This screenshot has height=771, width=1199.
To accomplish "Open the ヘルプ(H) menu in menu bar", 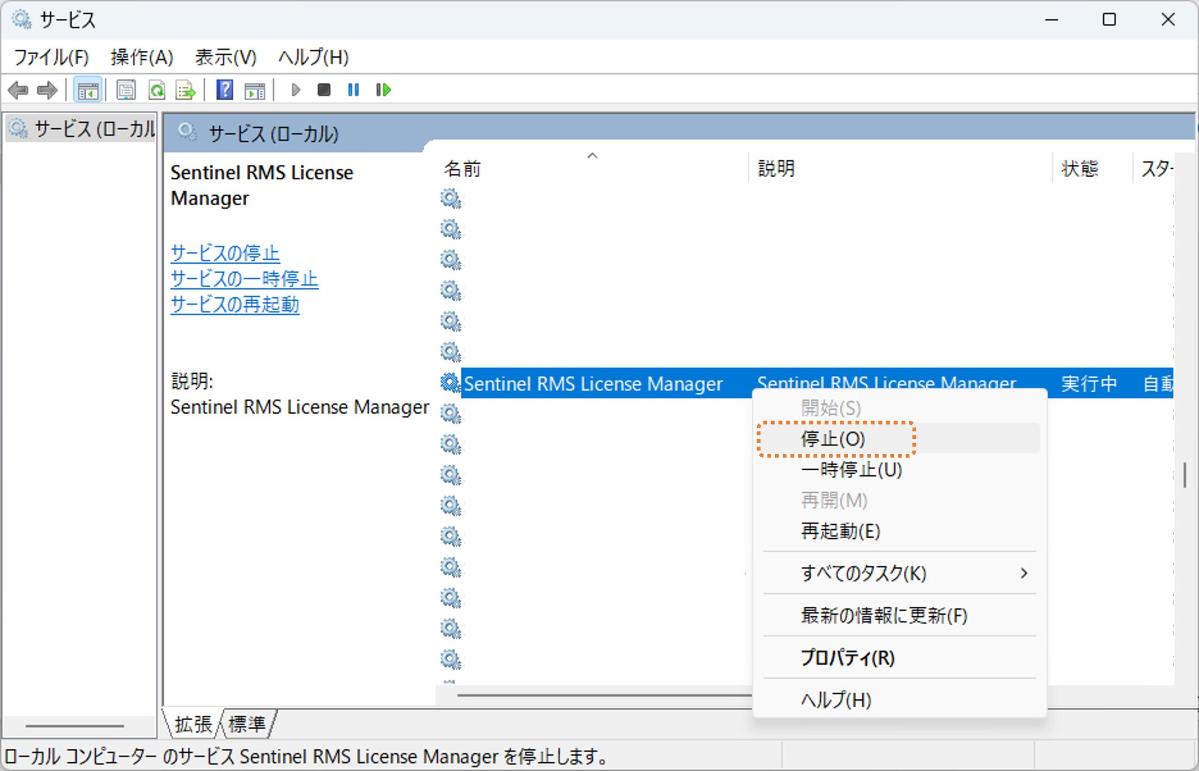I will click(x=313, y=57).
